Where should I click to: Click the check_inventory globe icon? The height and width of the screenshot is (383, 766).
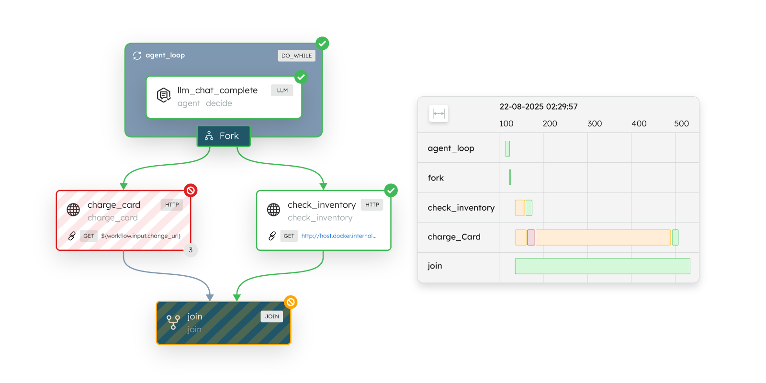273,210
